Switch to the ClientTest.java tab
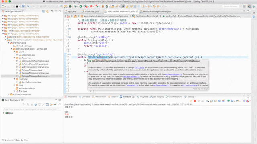This screenshot has width=257, height=144. (x=90, y=12)
